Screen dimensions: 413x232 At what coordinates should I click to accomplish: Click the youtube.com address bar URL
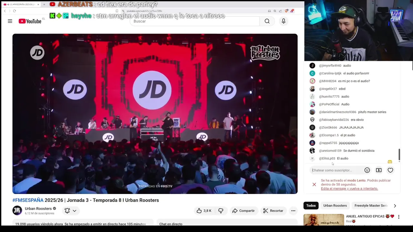(144, 11)
